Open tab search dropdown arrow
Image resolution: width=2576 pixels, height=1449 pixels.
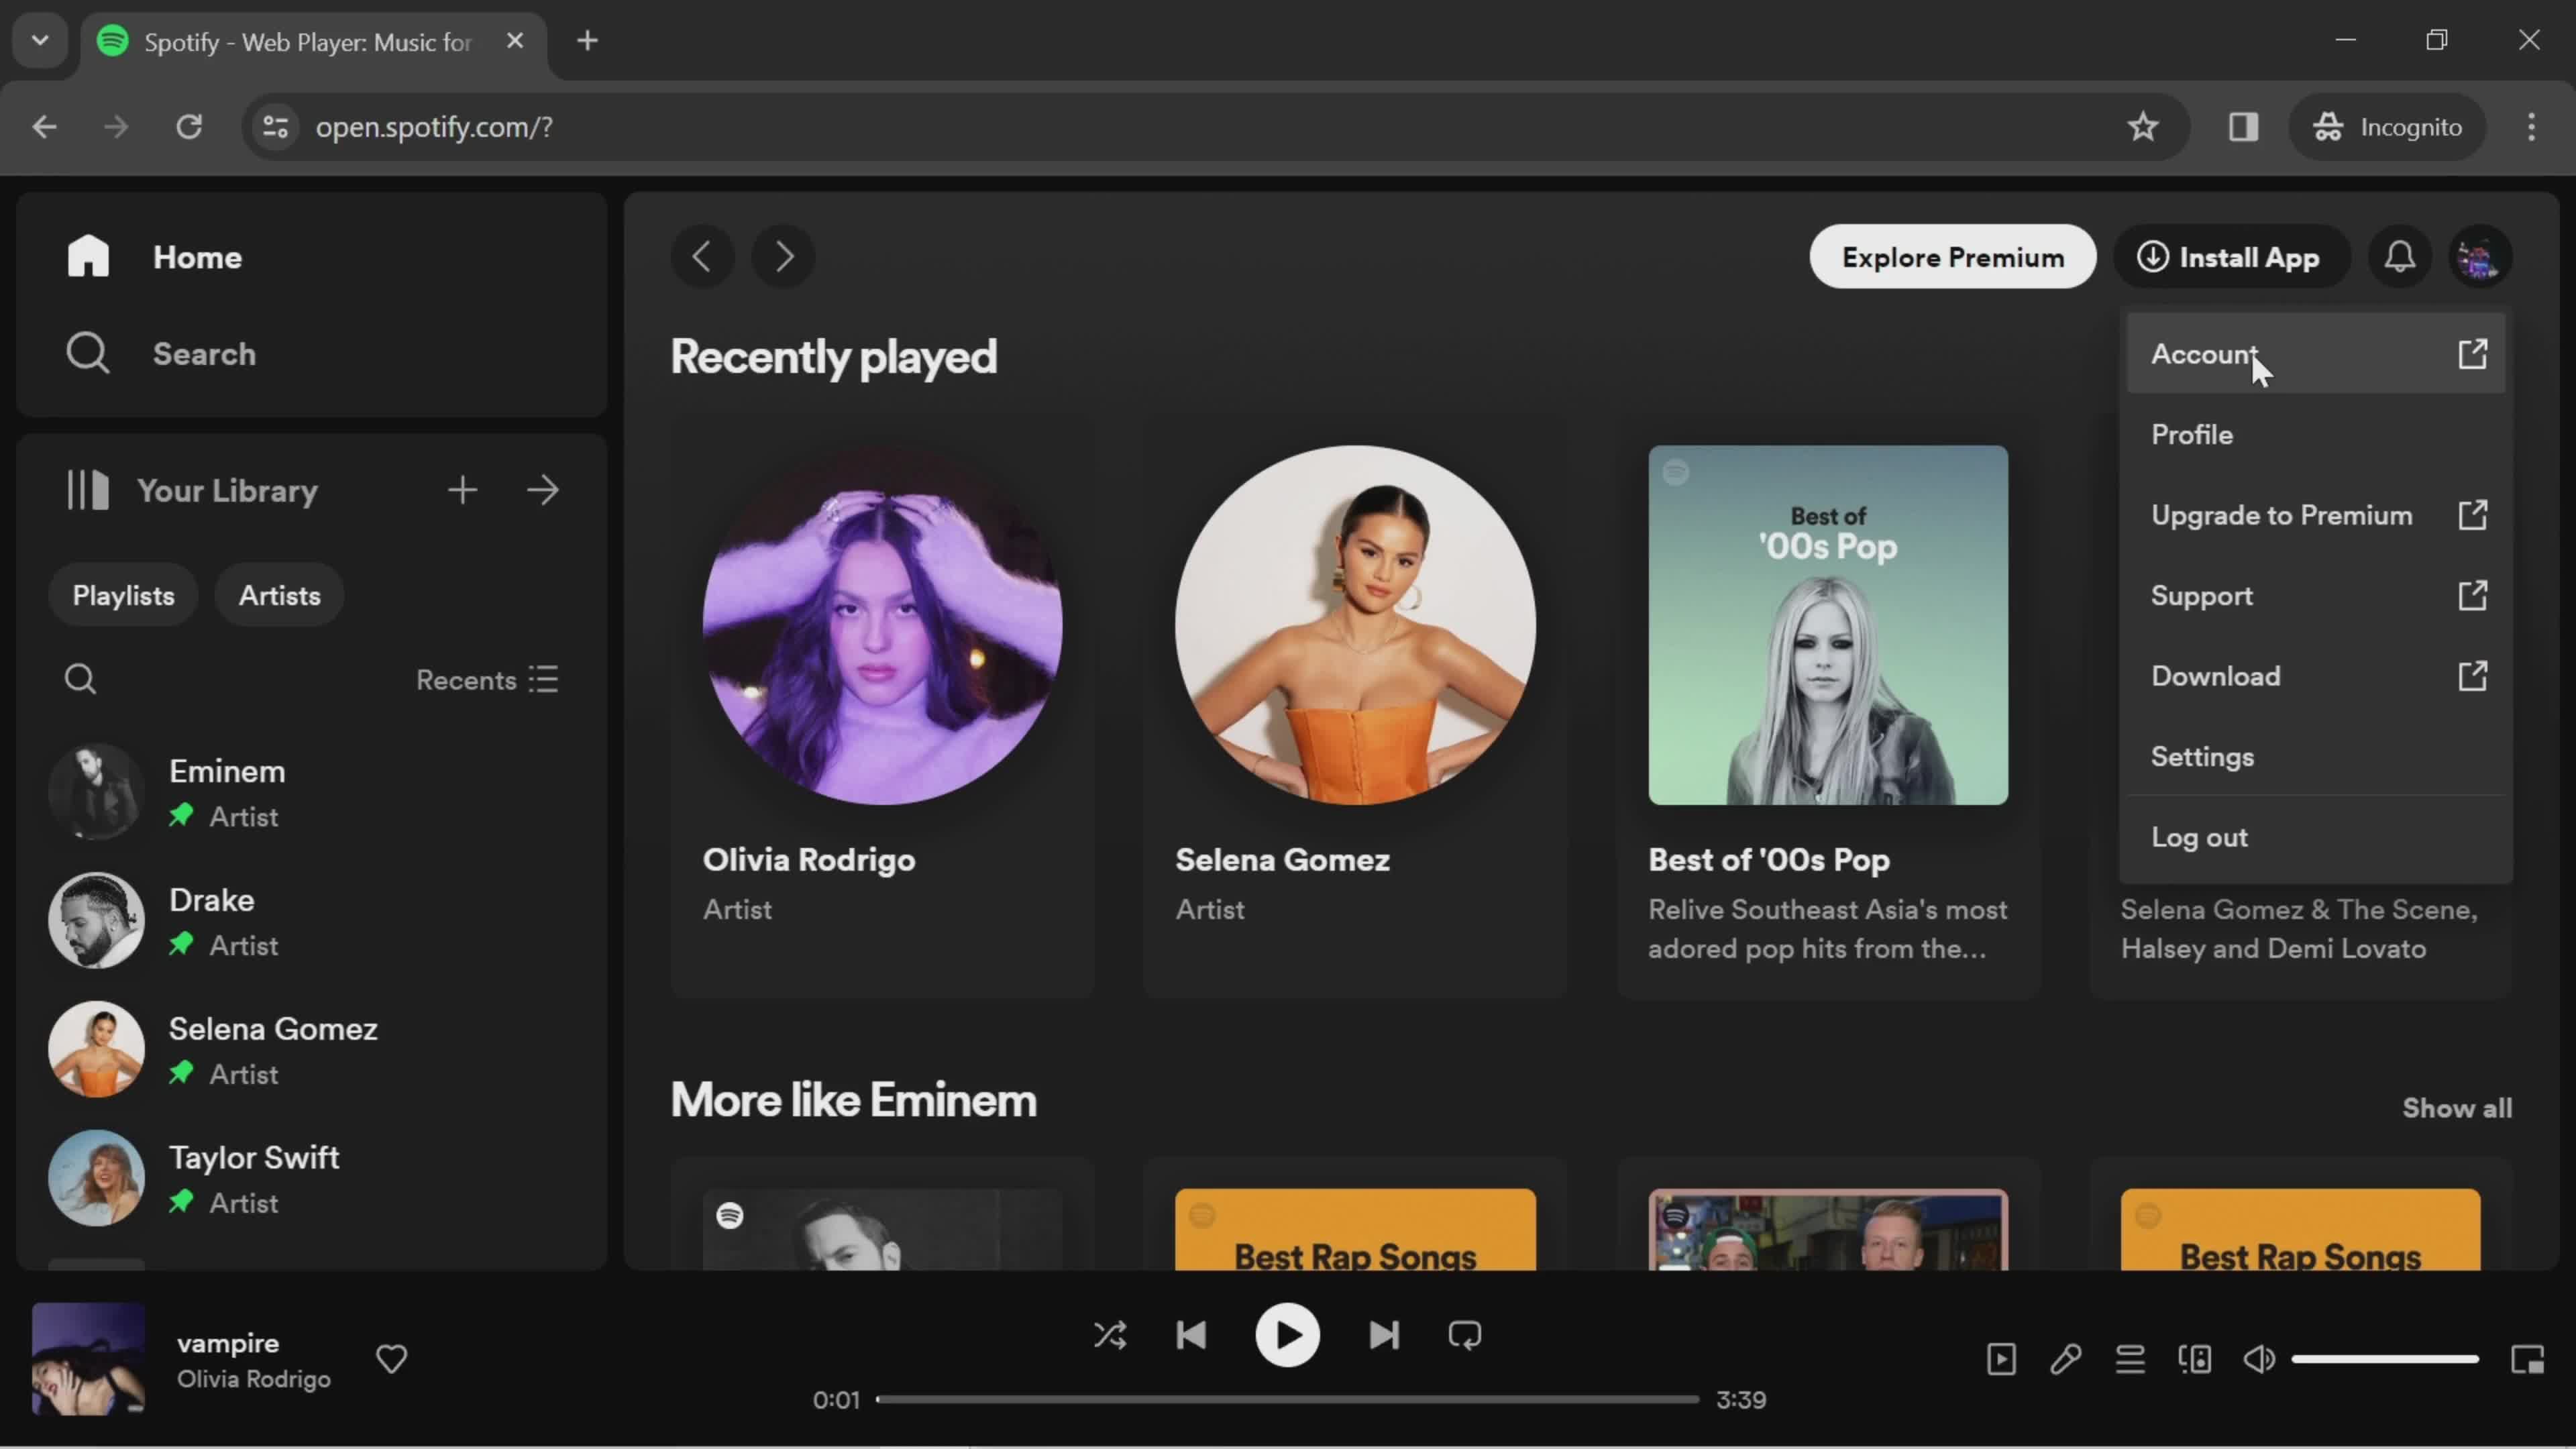coord(40,41)
